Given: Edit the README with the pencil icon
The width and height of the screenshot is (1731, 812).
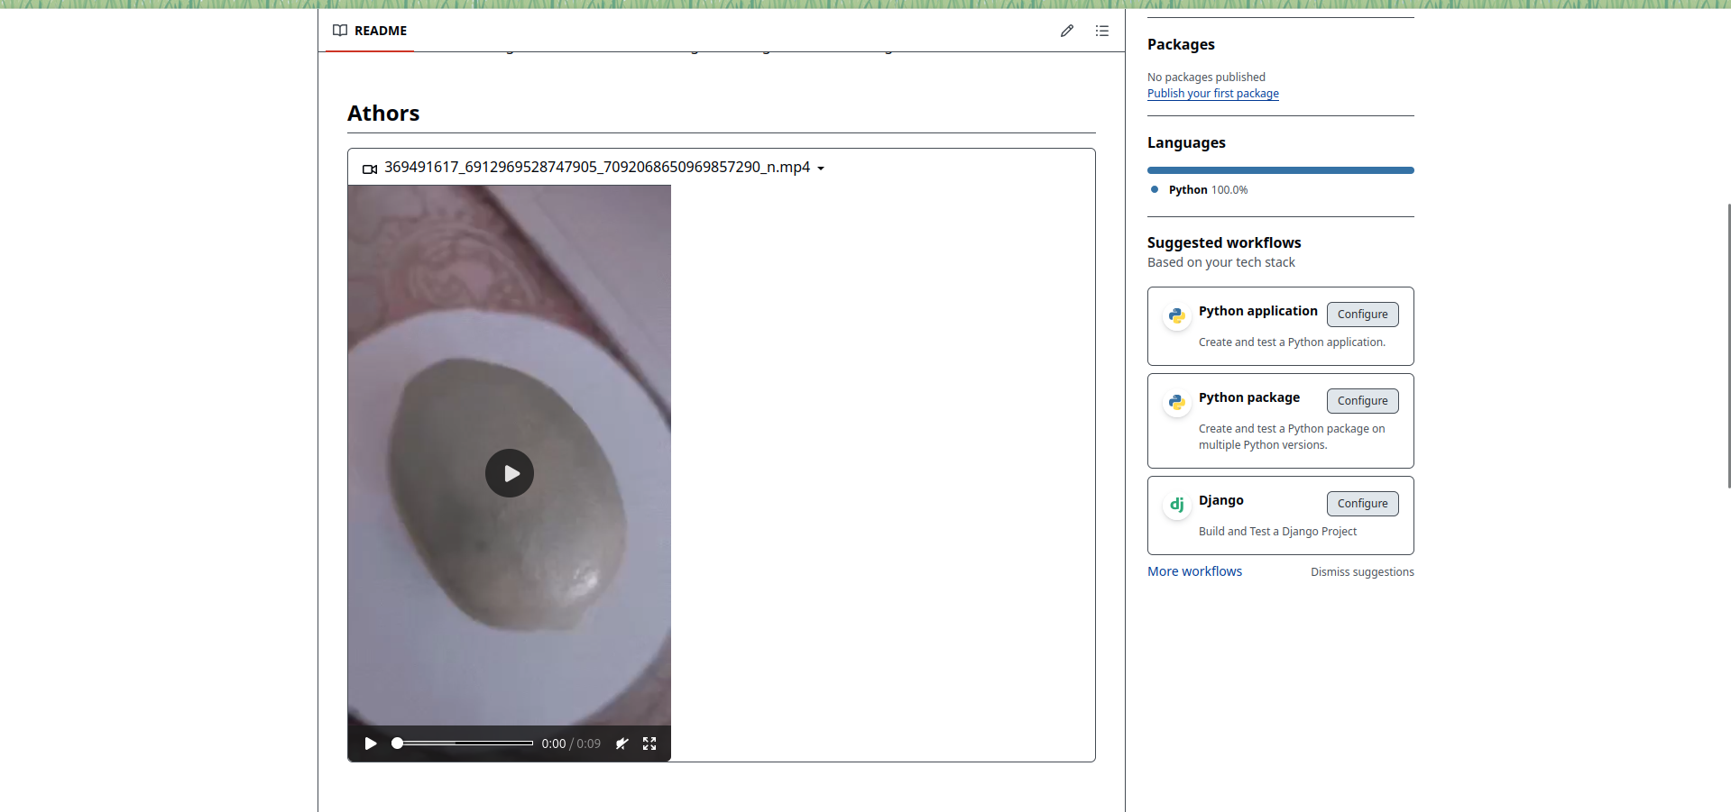Looking at the screenshot, I should point(1067,30).
